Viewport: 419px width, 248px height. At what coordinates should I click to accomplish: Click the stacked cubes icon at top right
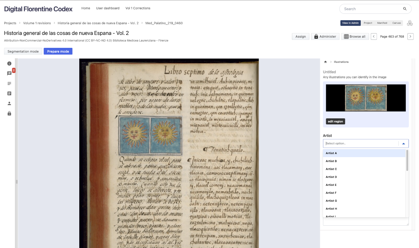point(410,23)
